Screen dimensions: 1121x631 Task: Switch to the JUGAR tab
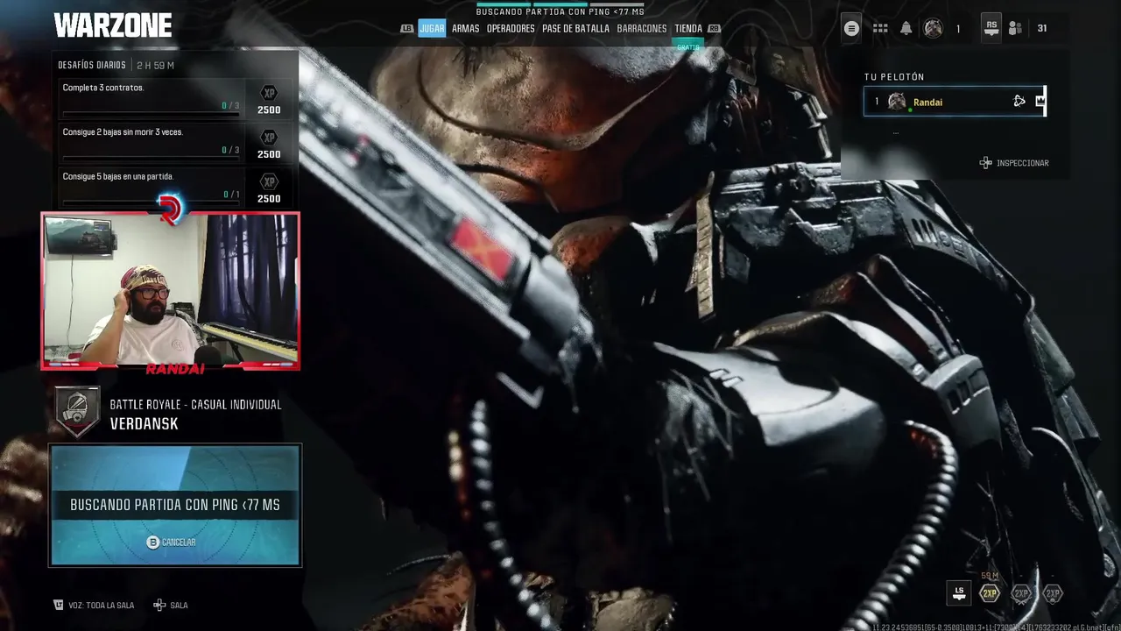(432, 28)
